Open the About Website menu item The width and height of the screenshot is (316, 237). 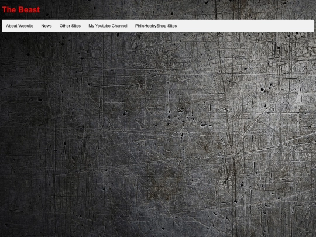click(x=20, y=26)
